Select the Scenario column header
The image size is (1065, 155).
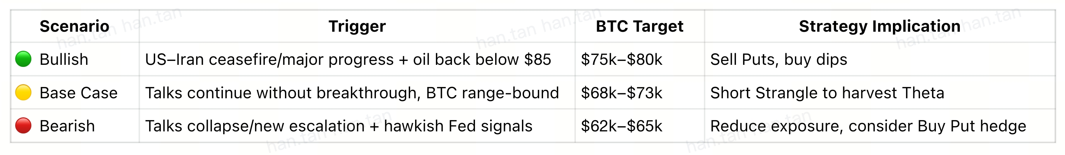[x=74, y=26]
